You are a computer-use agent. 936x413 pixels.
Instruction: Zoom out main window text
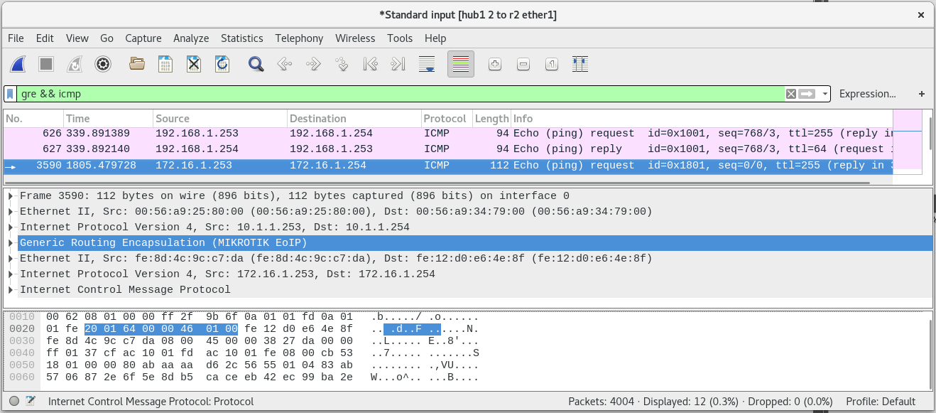[x=523, y=65]
